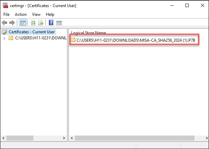
Task: Toggle Show/Hide Action Pane button
Action: [x=59, y=23]
